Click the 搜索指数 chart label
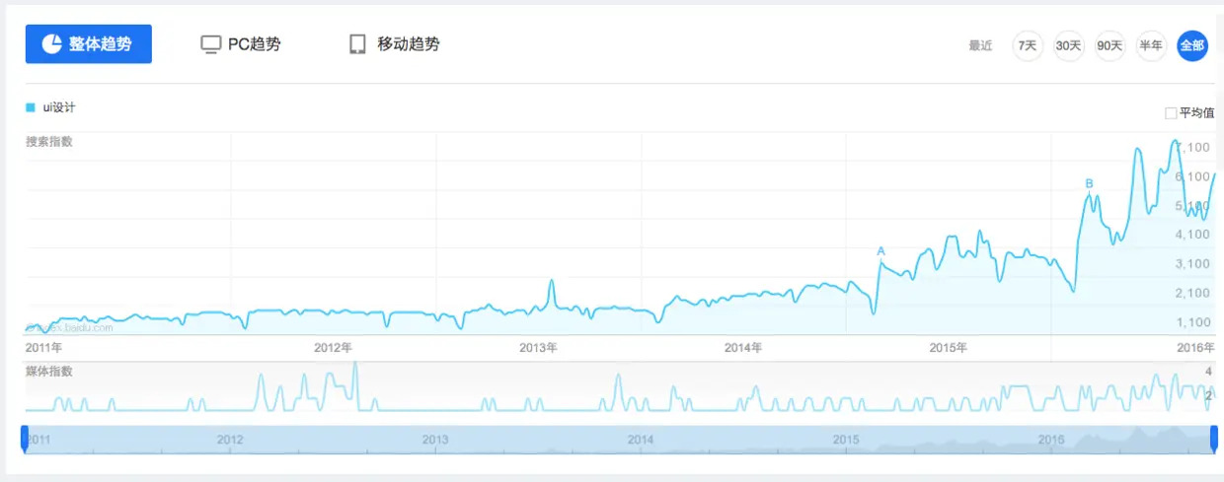 49,142
